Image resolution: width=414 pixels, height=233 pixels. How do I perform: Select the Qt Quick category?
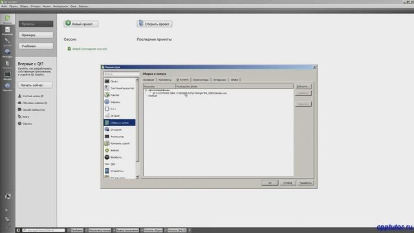coord(120,116)
